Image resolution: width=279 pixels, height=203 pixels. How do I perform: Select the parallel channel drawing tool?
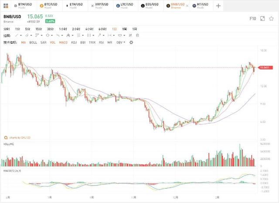pyautogui.click(x=27, y=35)
